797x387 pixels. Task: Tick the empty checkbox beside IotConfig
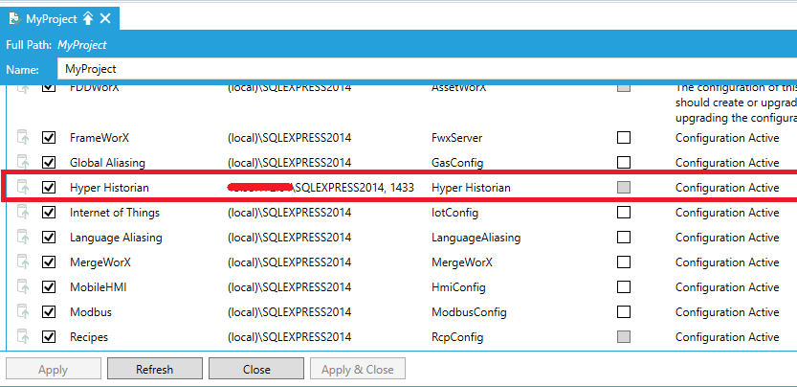624,213
